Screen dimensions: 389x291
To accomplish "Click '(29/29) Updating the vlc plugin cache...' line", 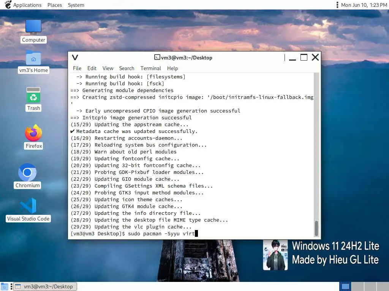I will point(131,227).
